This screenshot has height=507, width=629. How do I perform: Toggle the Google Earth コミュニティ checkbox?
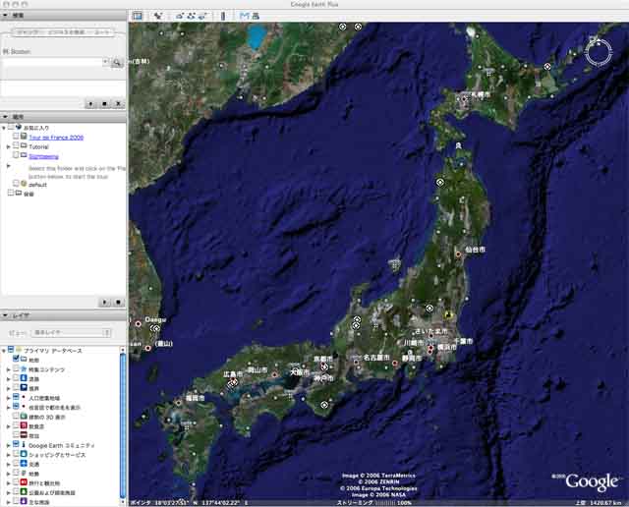(16, 444)
